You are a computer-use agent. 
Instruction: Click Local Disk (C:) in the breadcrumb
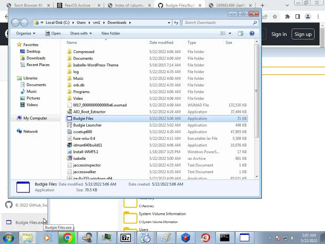(x=57, y=23)
